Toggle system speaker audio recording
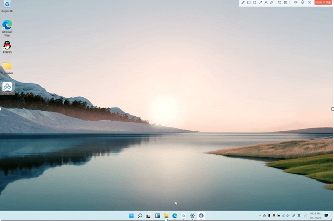 click(296, 3)
